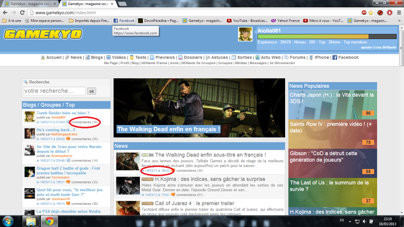
Task: Bookmark page with star icon
Action: pyautogui.click(x=371, y=13)
